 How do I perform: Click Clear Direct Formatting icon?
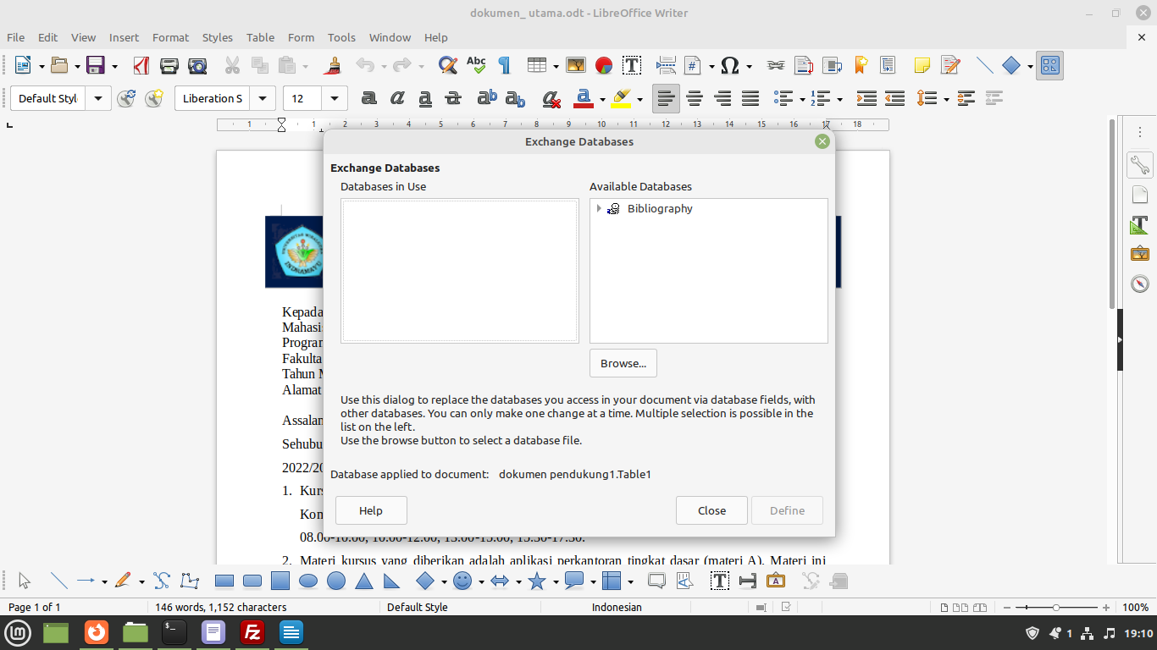pyautogui.click(x=552, y=98)
